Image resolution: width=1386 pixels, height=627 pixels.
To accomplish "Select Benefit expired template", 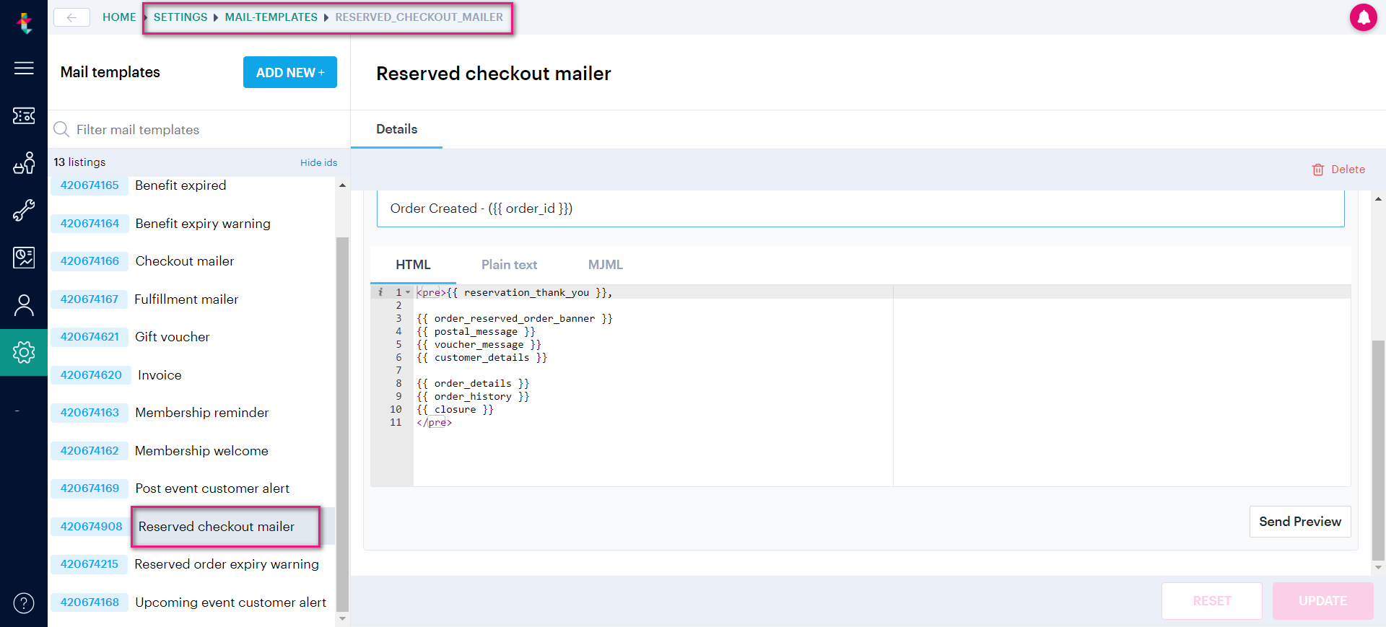I will pyautogui.click(x=180, y=185).
